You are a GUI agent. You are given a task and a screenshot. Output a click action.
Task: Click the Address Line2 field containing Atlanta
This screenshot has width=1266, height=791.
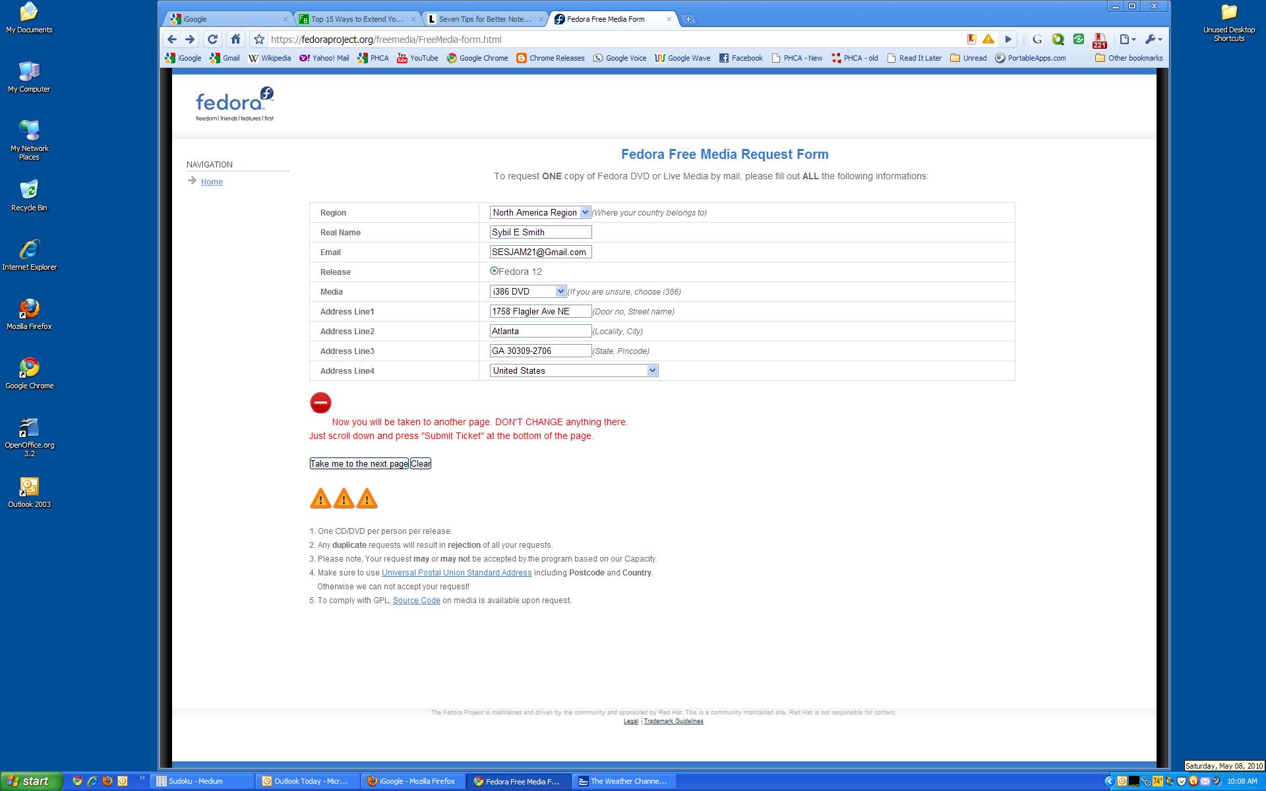coord(541,331)
